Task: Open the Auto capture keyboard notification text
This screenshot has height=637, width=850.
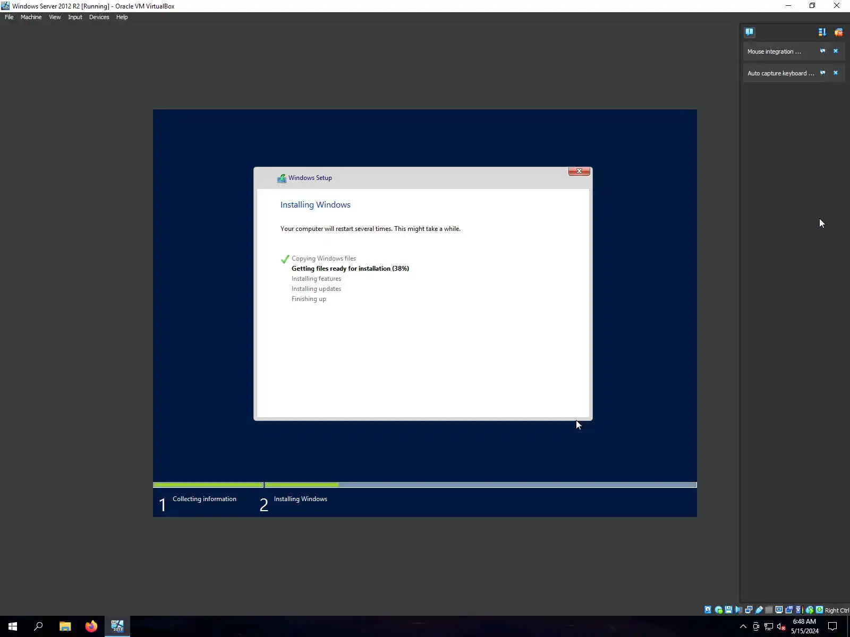Action: pos(780,73)
